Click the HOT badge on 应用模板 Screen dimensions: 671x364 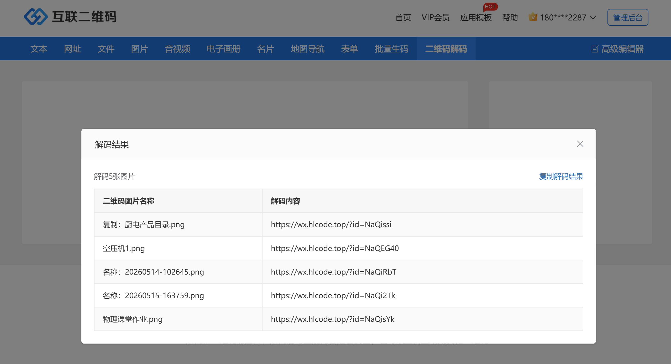pyautogui.click(x=490, y=7)
